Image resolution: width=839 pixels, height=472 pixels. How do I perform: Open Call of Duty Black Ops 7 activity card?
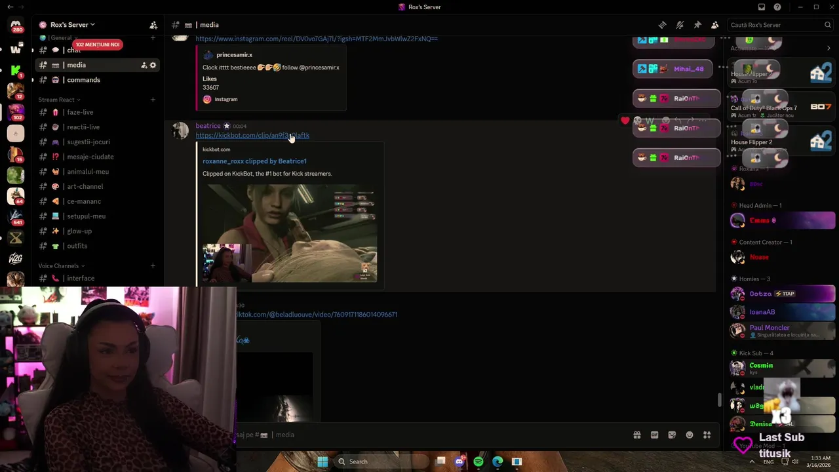[781, 108]
